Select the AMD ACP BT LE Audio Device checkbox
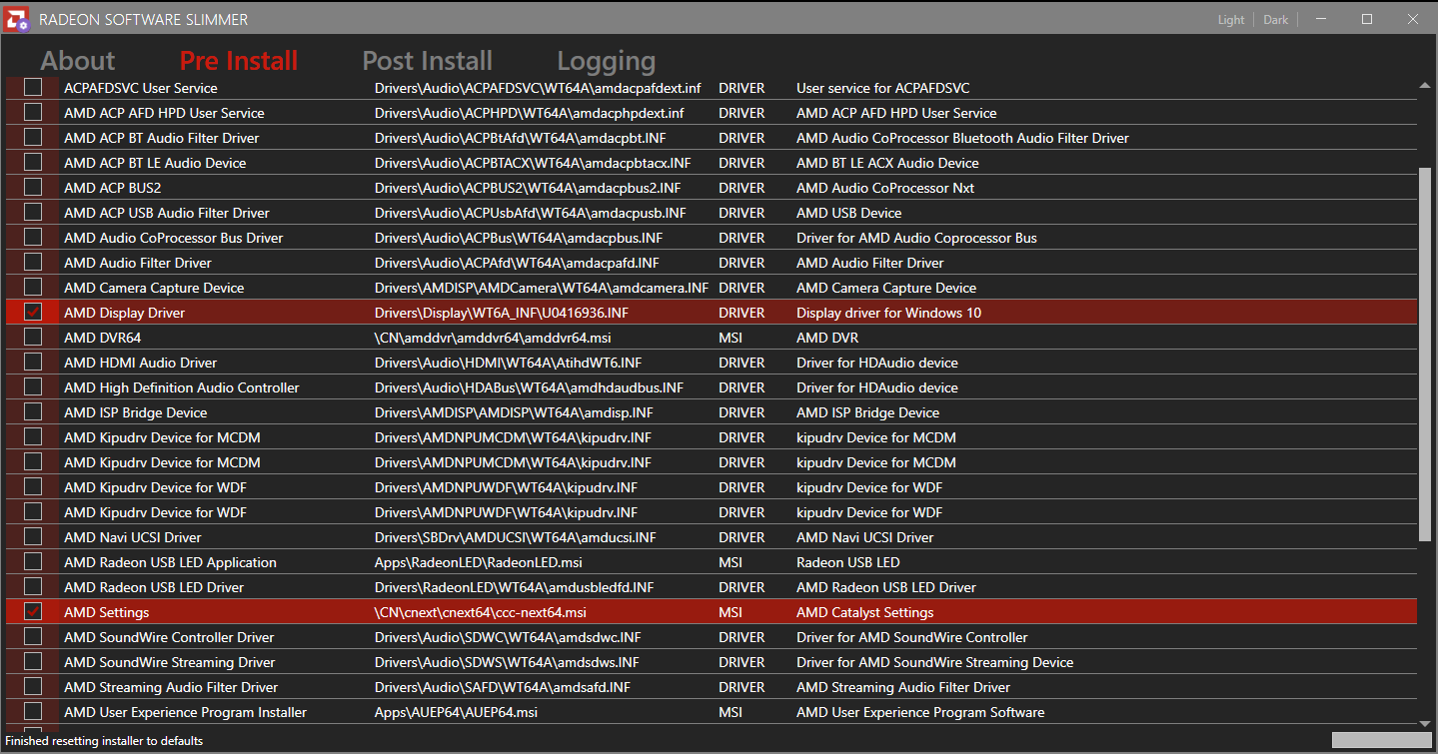Screen dimensions: 1438x754 33,162
